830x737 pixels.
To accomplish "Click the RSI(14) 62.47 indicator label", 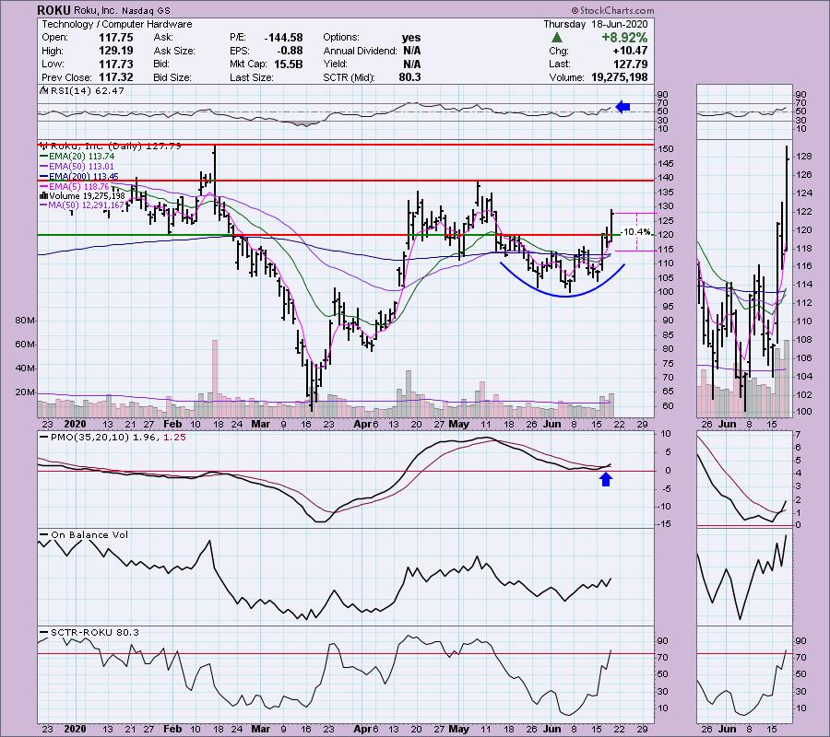I will click(87, 91).
